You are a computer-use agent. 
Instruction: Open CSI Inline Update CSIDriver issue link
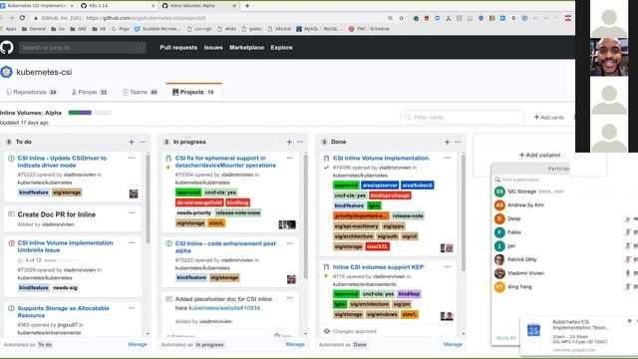tap(62, 162)
